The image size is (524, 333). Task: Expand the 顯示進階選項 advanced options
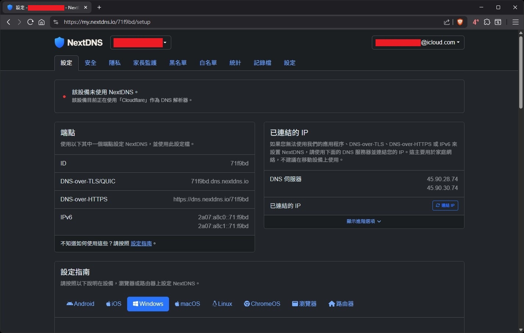364,222
